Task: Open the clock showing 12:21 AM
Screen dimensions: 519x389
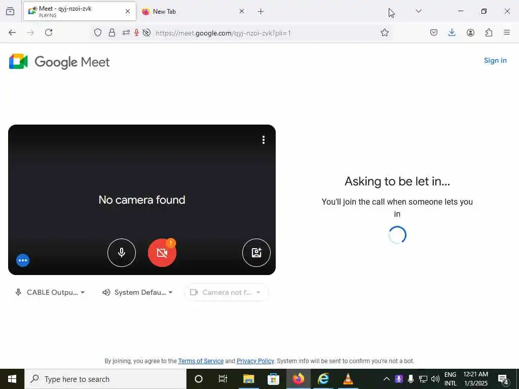Action: 475,379
